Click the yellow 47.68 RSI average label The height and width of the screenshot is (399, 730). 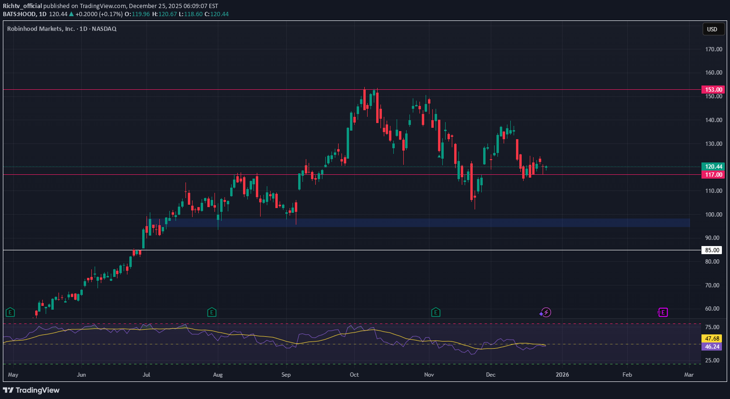click(x=711, y=339)
